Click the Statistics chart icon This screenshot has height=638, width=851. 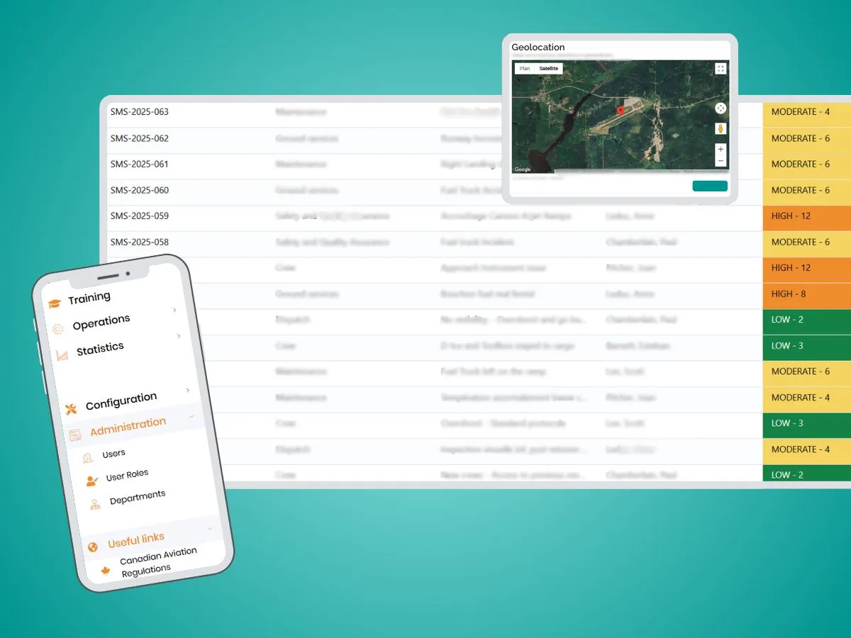[62, 355]
